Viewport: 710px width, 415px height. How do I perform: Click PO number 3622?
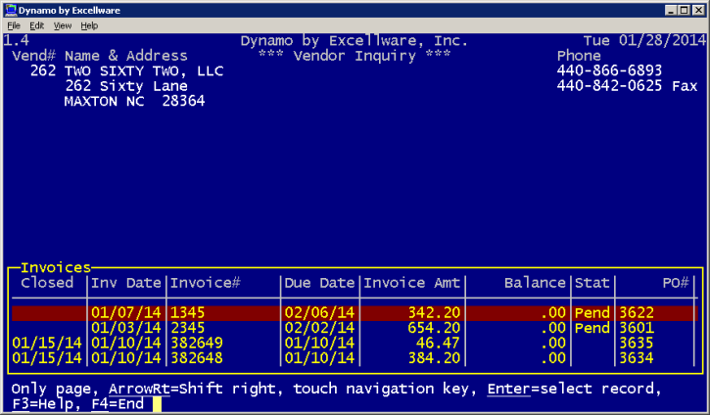tap(637, 313)
